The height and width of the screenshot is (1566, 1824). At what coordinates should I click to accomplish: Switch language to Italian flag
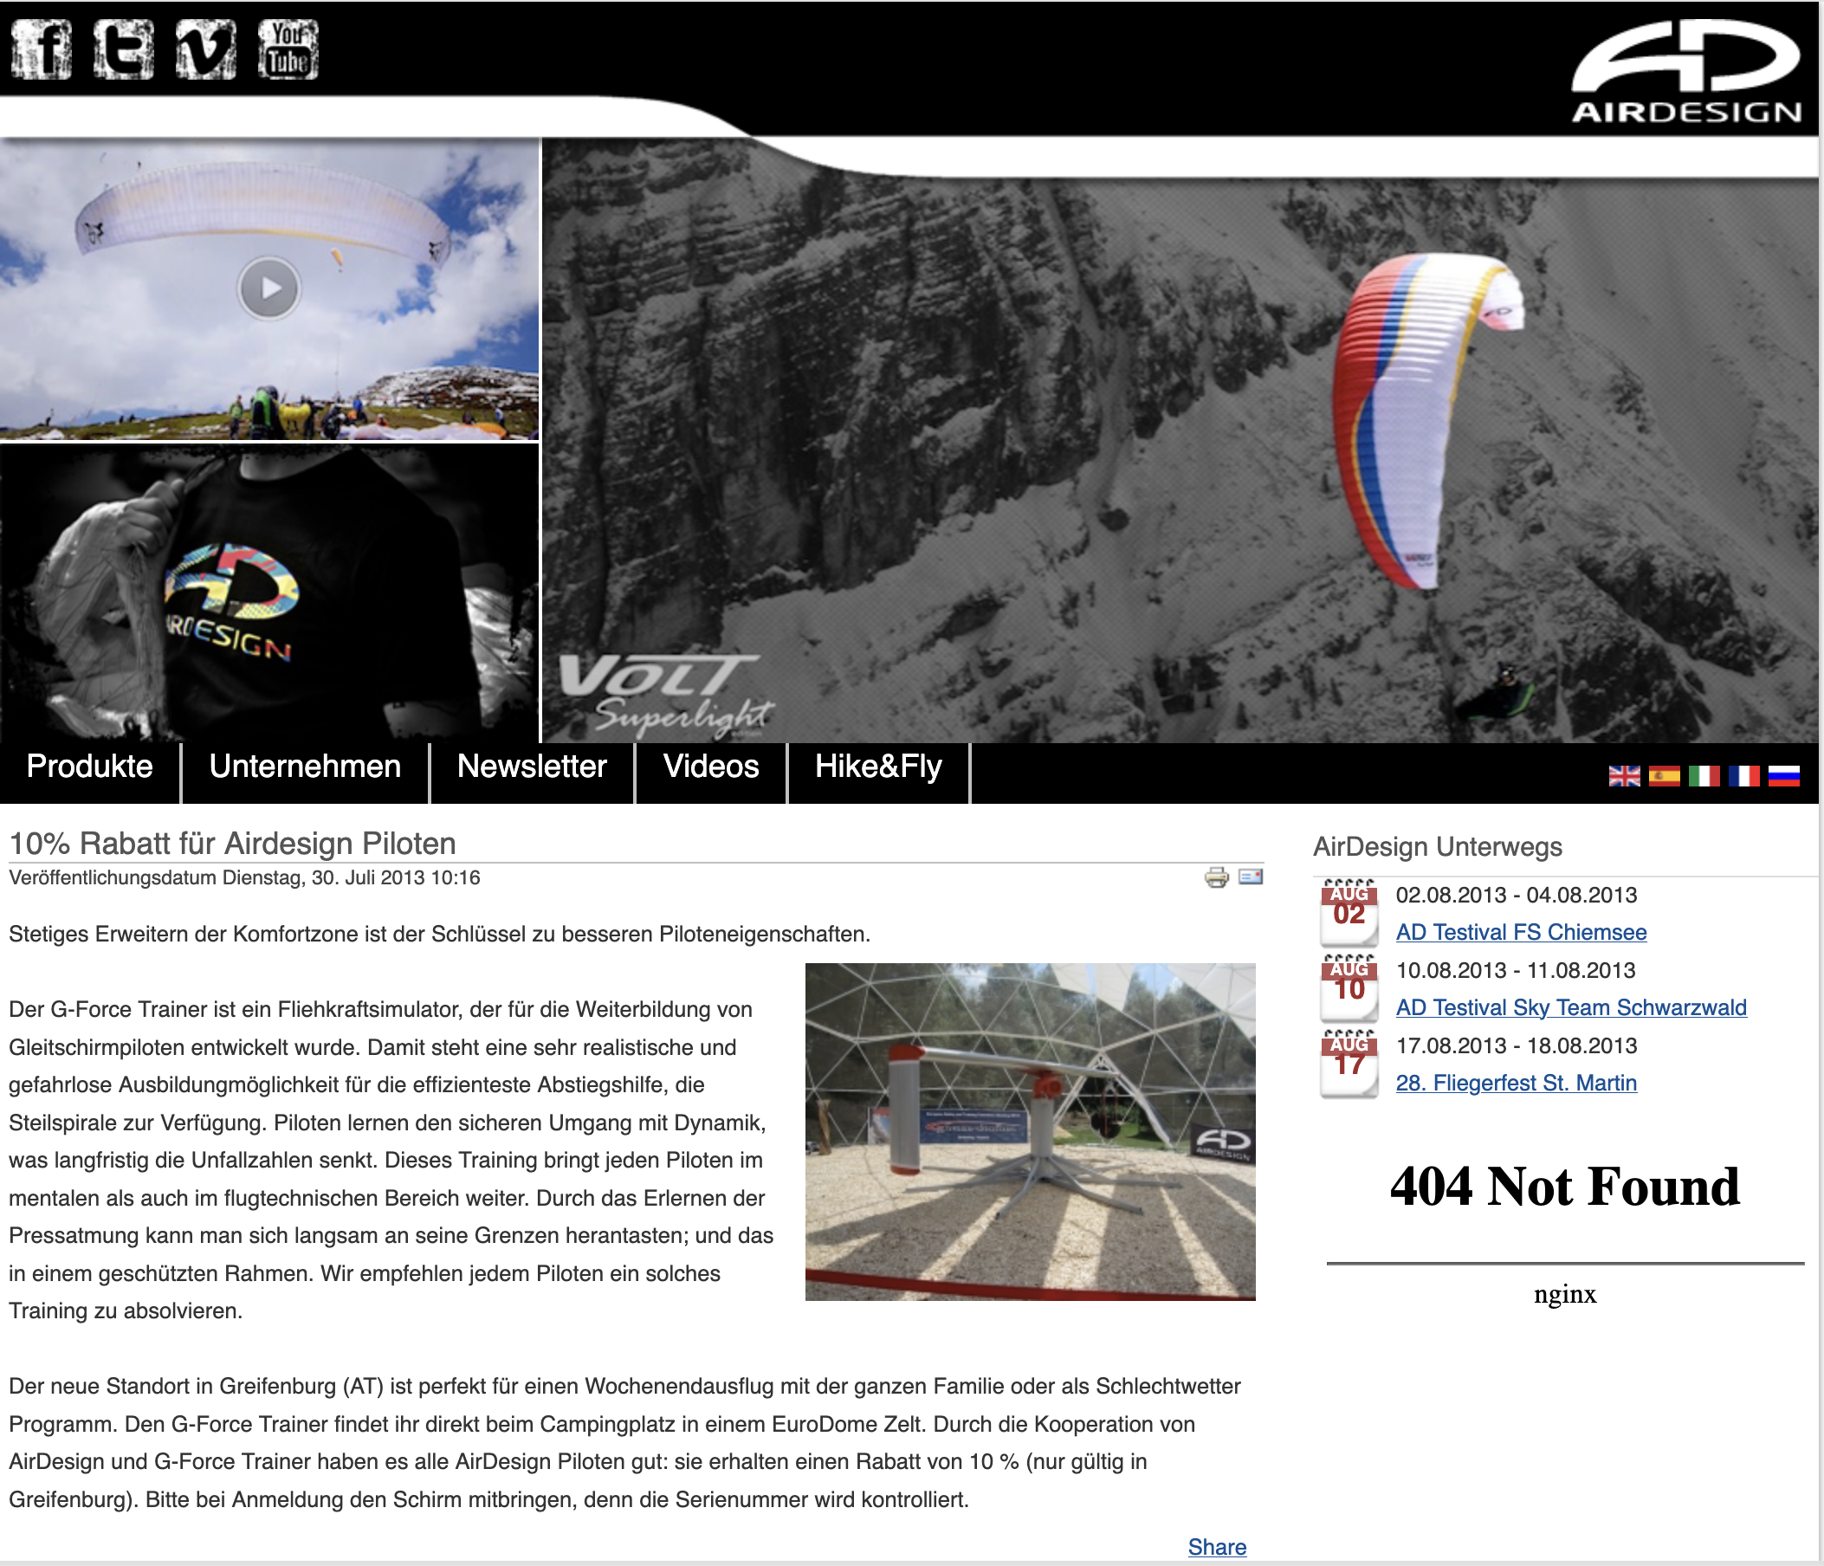1704,775
